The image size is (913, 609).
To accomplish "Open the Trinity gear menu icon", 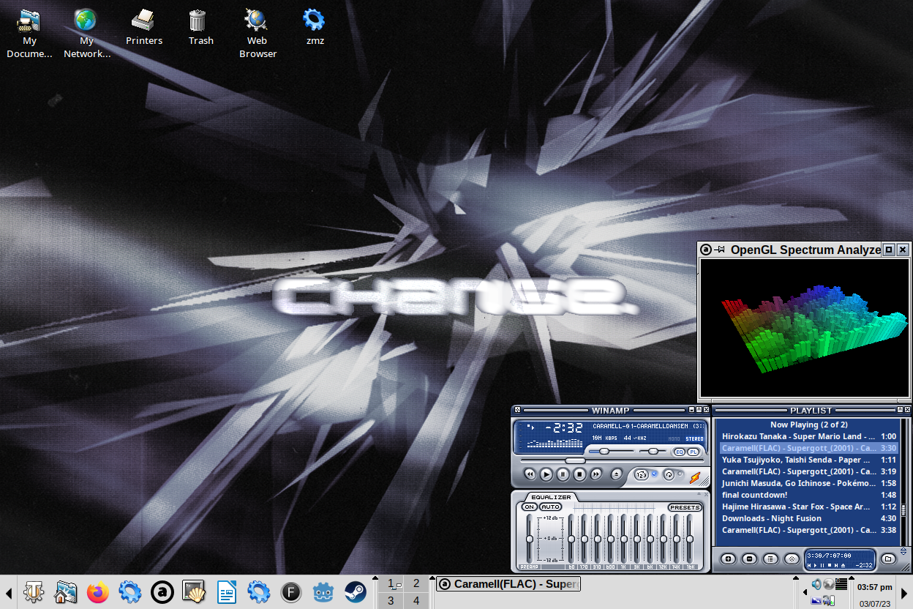I will click(34, 592).
